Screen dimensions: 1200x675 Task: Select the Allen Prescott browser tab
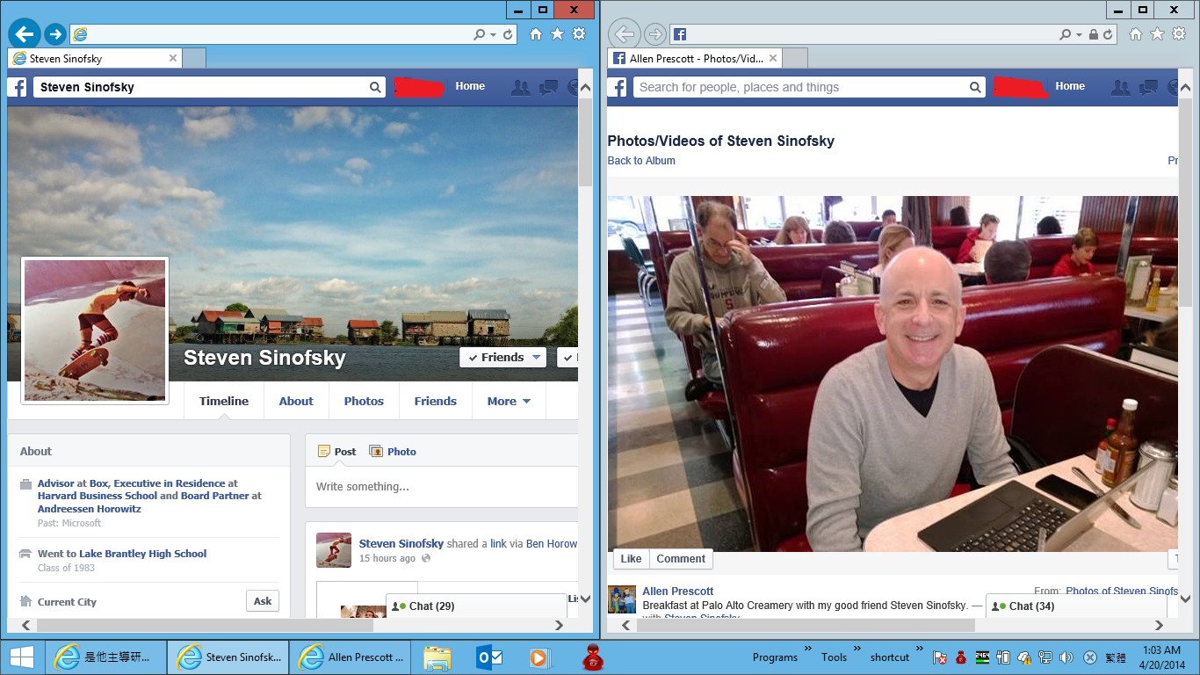(694, 59)
